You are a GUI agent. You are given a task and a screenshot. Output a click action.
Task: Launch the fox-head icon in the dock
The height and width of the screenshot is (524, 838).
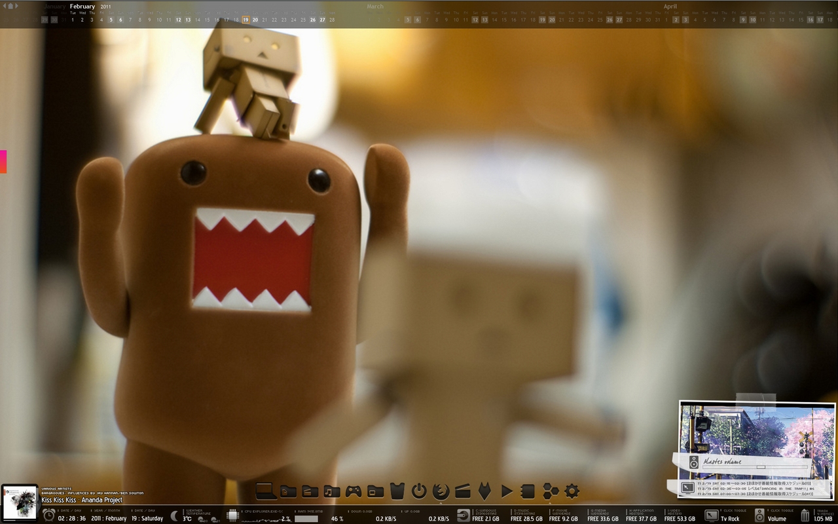click(x=484, y=491)
